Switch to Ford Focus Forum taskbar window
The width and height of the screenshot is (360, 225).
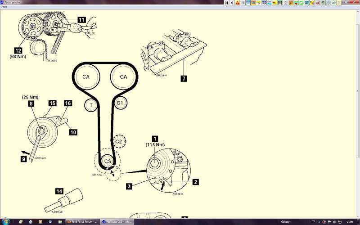(82, 222)
